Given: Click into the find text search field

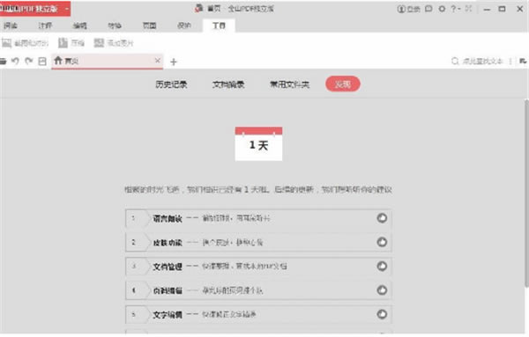Looking at the screenshot, I should point(482,62).
